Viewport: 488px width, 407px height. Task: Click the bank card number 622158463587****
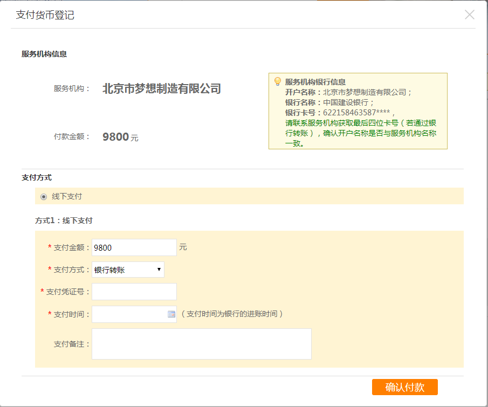(x=356, y=112)
